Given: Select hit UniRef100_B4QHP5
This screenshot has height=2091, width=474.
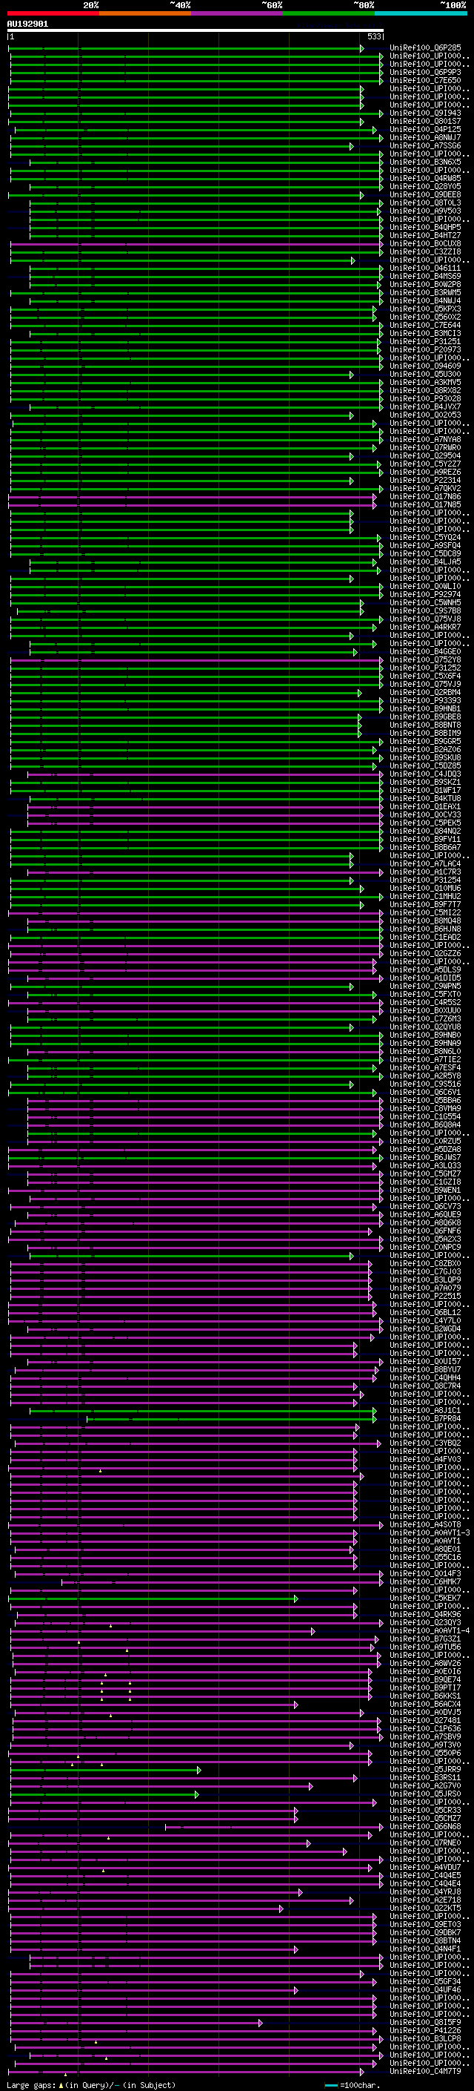Looking at the screenshot, I should [425, 227].
